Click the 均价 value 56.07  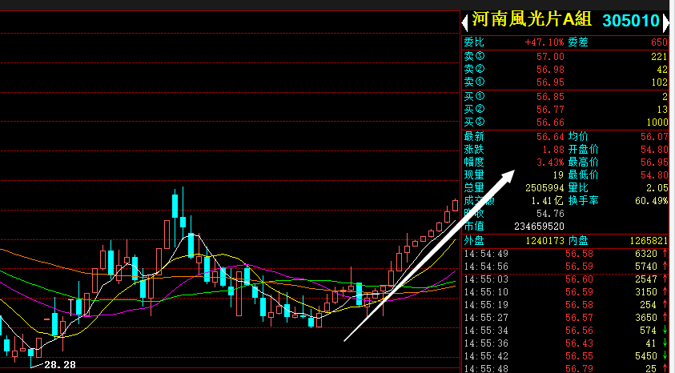(x=654, y=137)
